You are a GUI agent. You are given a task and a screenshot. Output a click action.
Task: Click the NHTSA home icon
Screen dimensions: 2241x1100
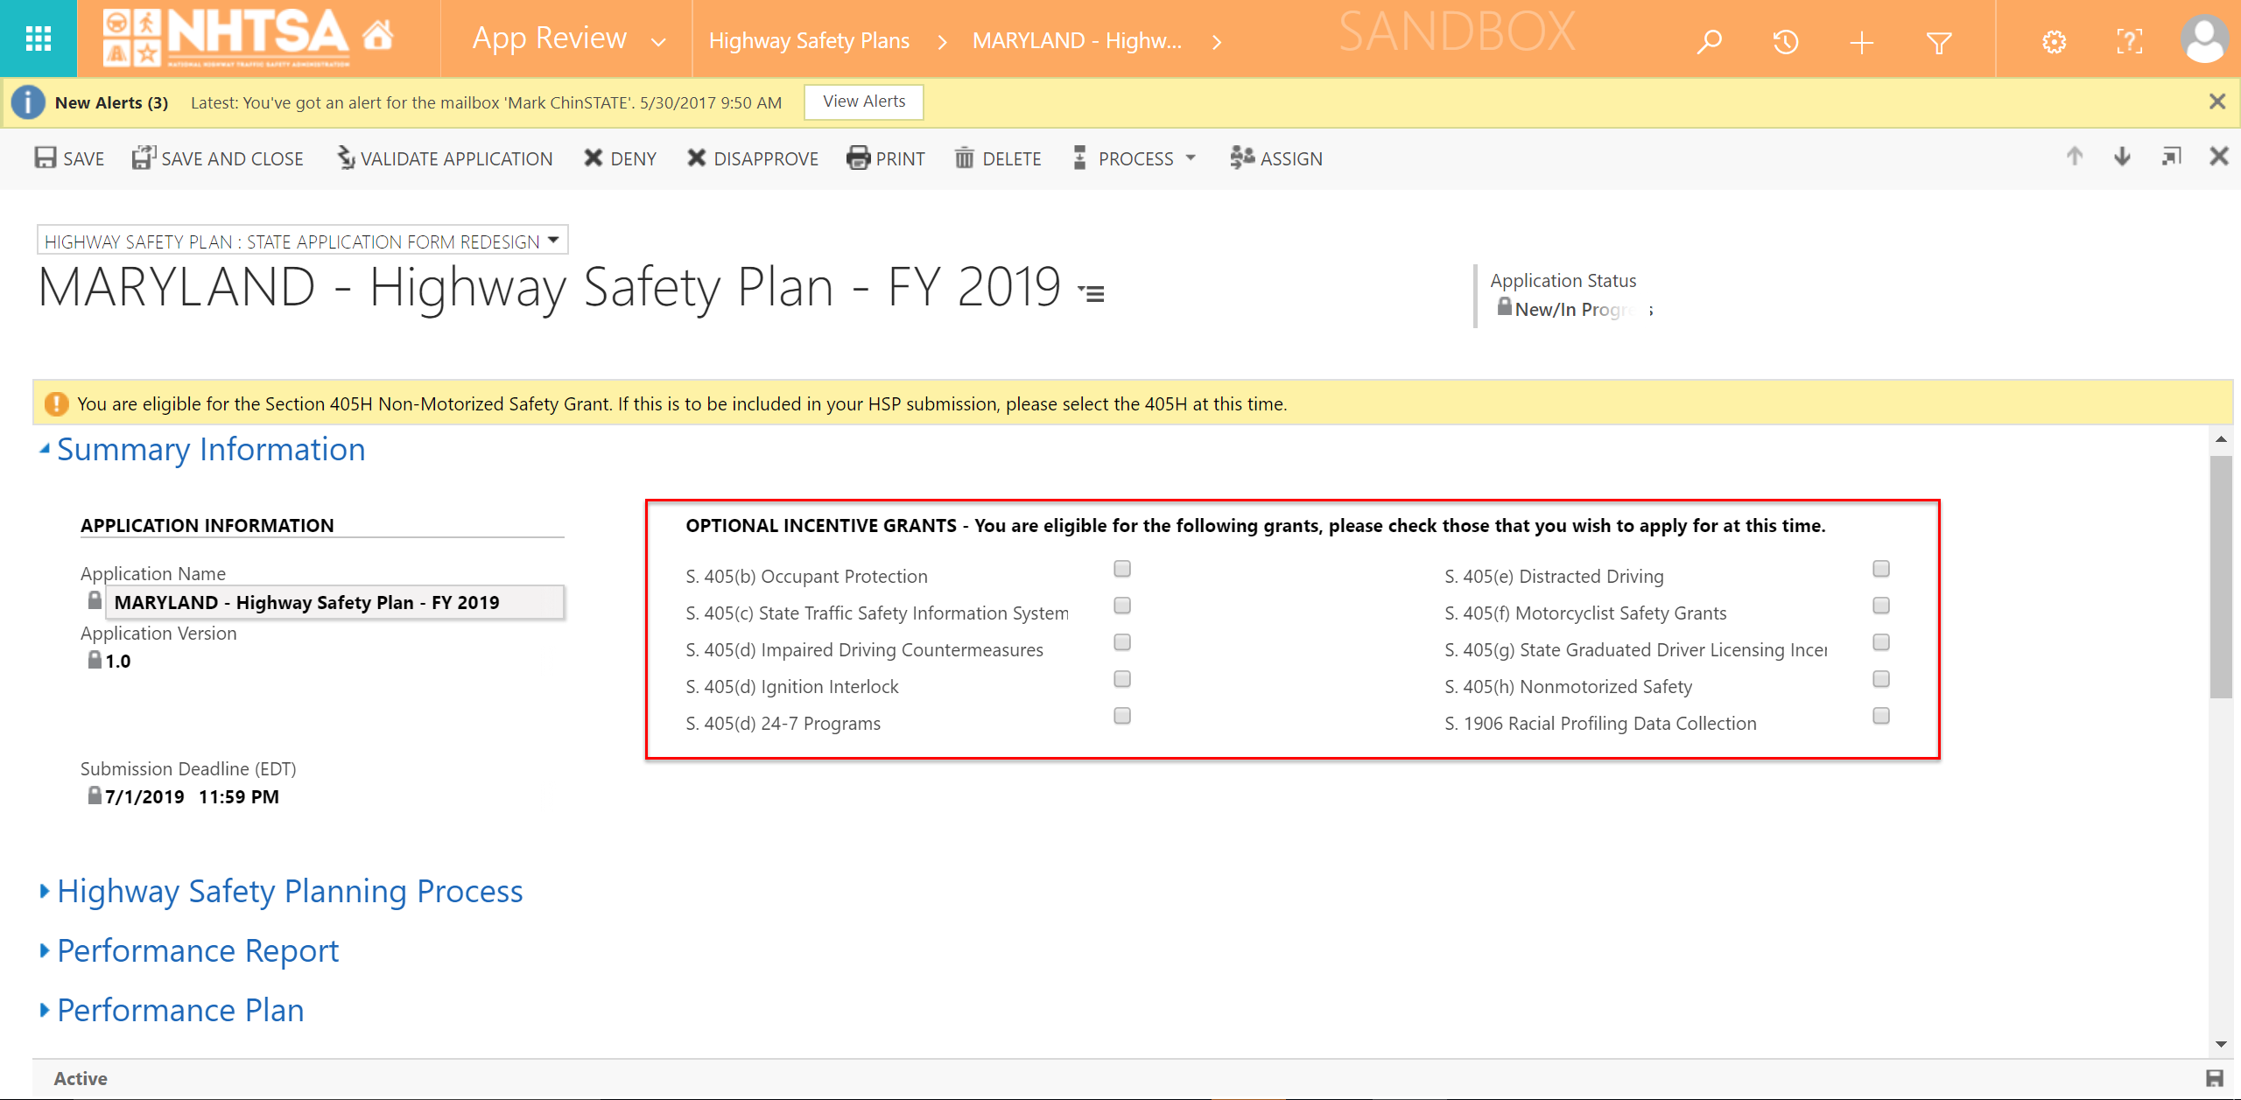pyautogui.click(x=378, y=37)
